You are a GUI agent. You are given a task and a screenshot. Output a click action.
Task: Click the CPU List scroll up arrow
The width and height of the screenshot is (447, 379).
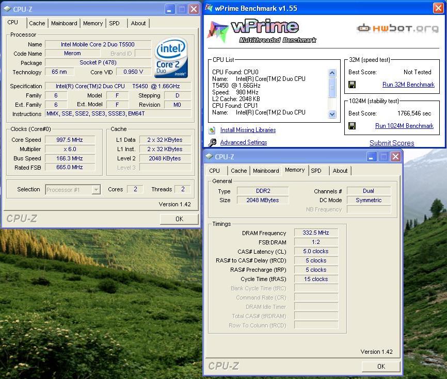click(332, 73)
